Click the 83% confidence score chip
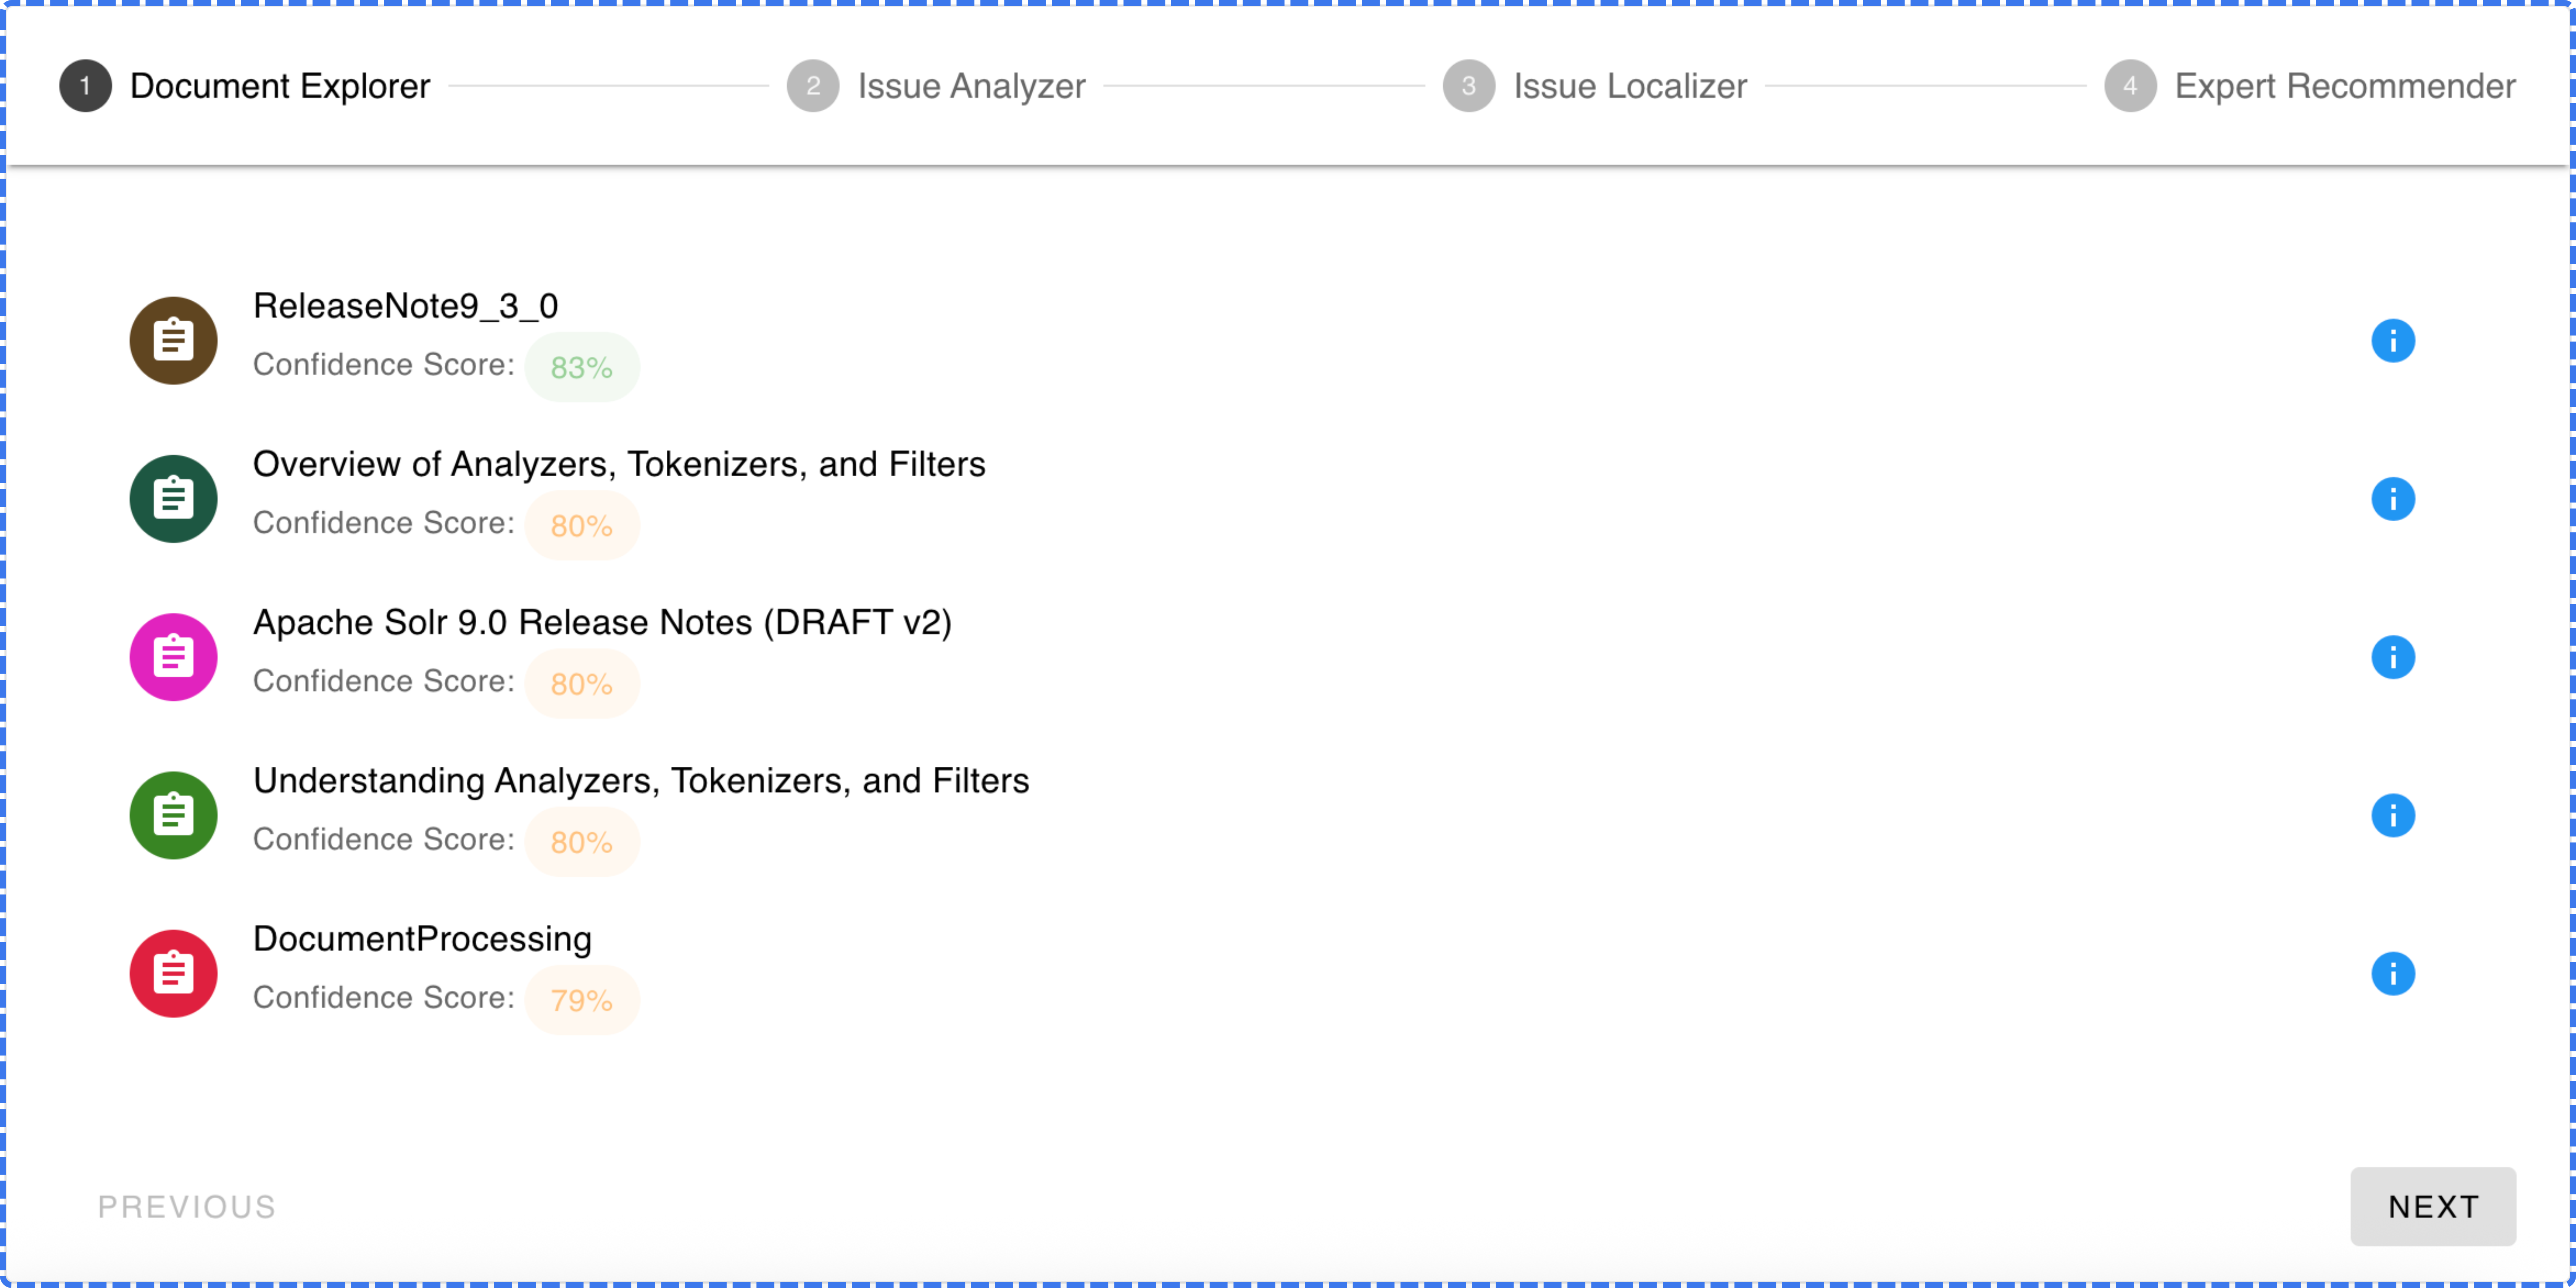This screenshot has width=2576, height=1288. pyautogui.click(x=582, y=368)
